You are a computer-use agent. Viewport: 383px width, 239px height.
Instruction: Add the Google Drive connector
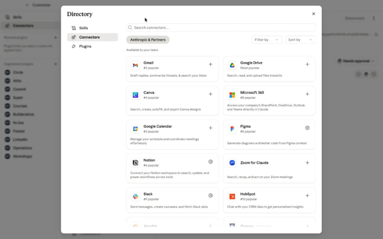coord(307,64)
